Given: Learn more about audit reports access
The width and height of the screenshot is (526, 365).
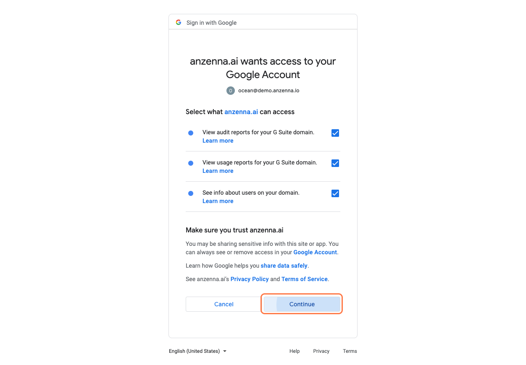Looking at the screenshot, I should pos(218,141).
